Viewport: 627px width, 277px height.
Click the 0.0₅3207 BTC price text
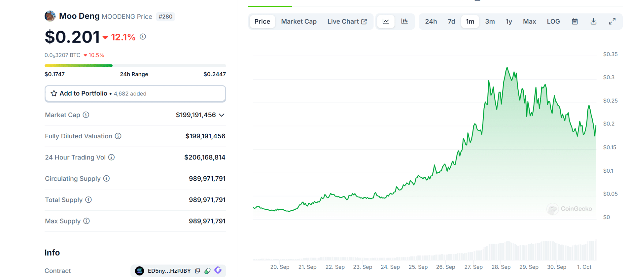click(62, 55)
